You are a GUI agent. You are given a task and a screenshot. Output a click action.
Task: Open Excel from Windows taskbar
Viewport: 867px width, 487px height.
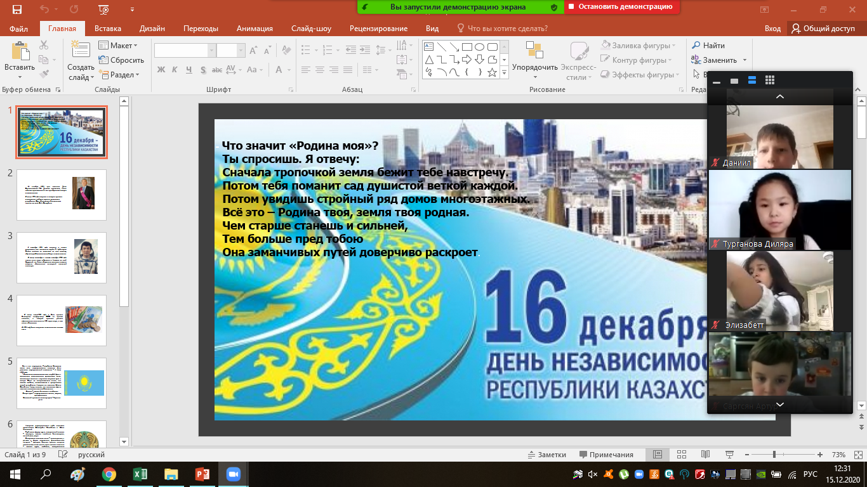coord(140,474)
